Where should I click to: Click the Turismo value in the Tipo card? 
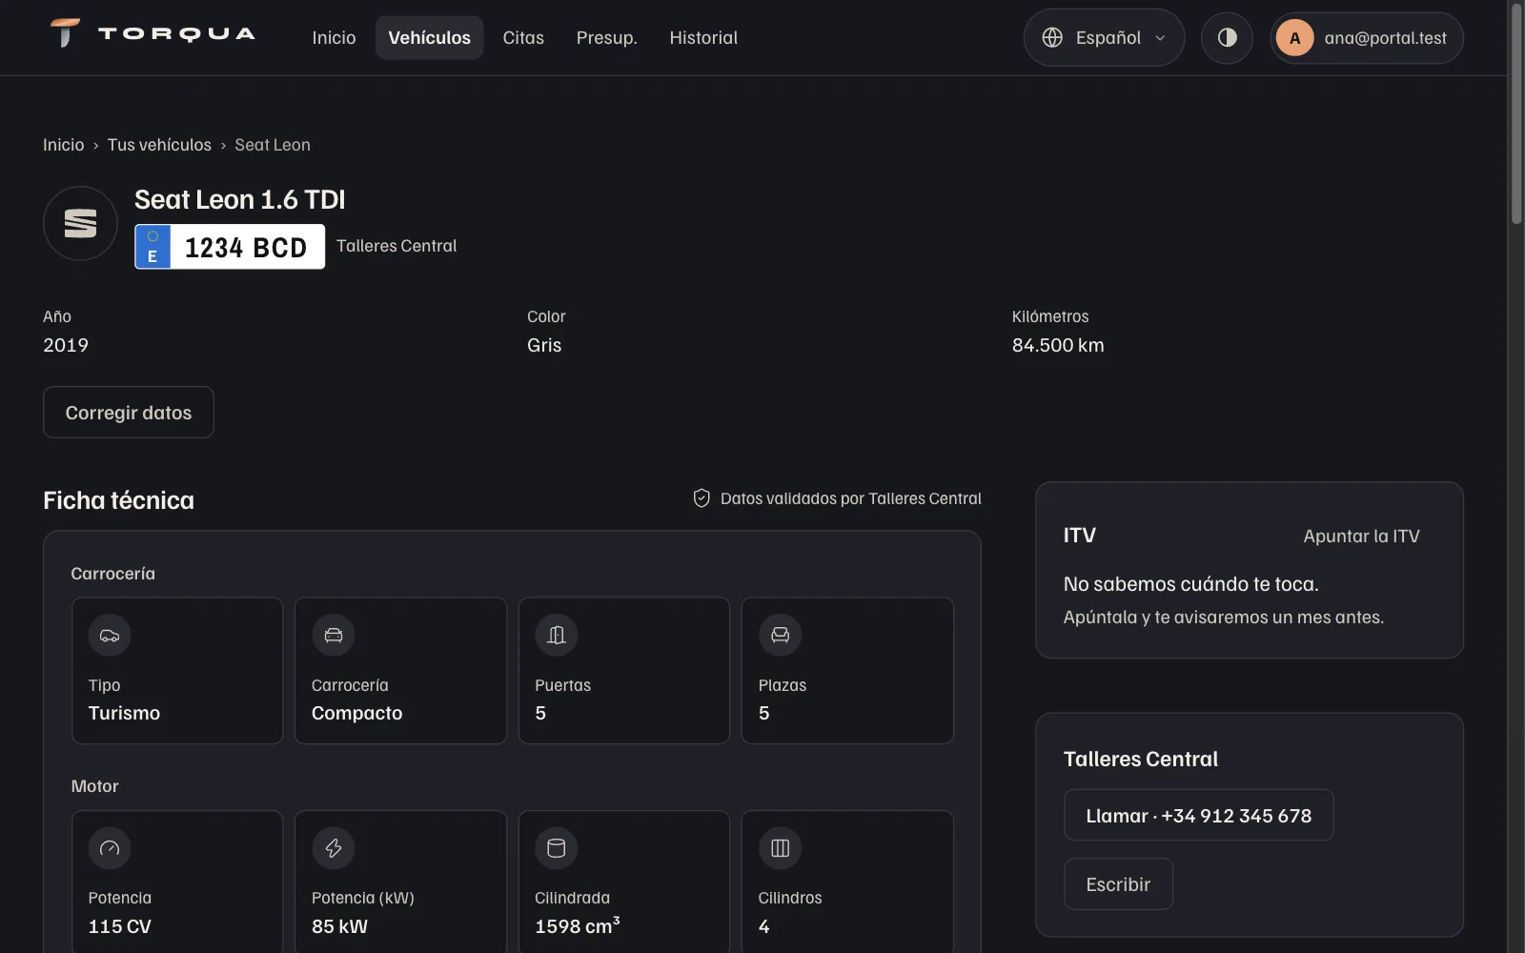[124, 713]
